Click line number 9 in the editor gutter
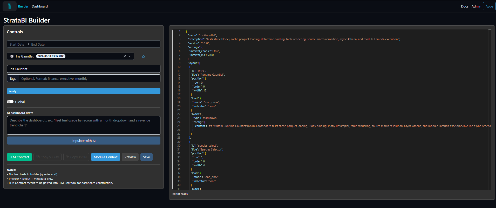Image resolution: width=496 pixels, height=208 pixels. coord(180,63)
